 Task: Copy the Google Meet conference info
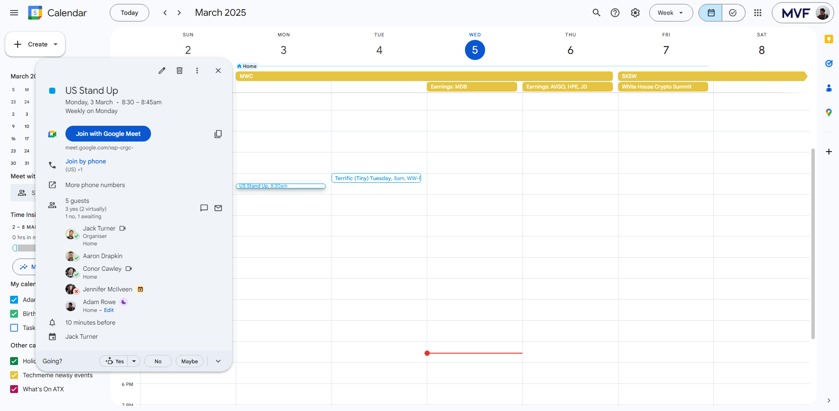(218, 134)
